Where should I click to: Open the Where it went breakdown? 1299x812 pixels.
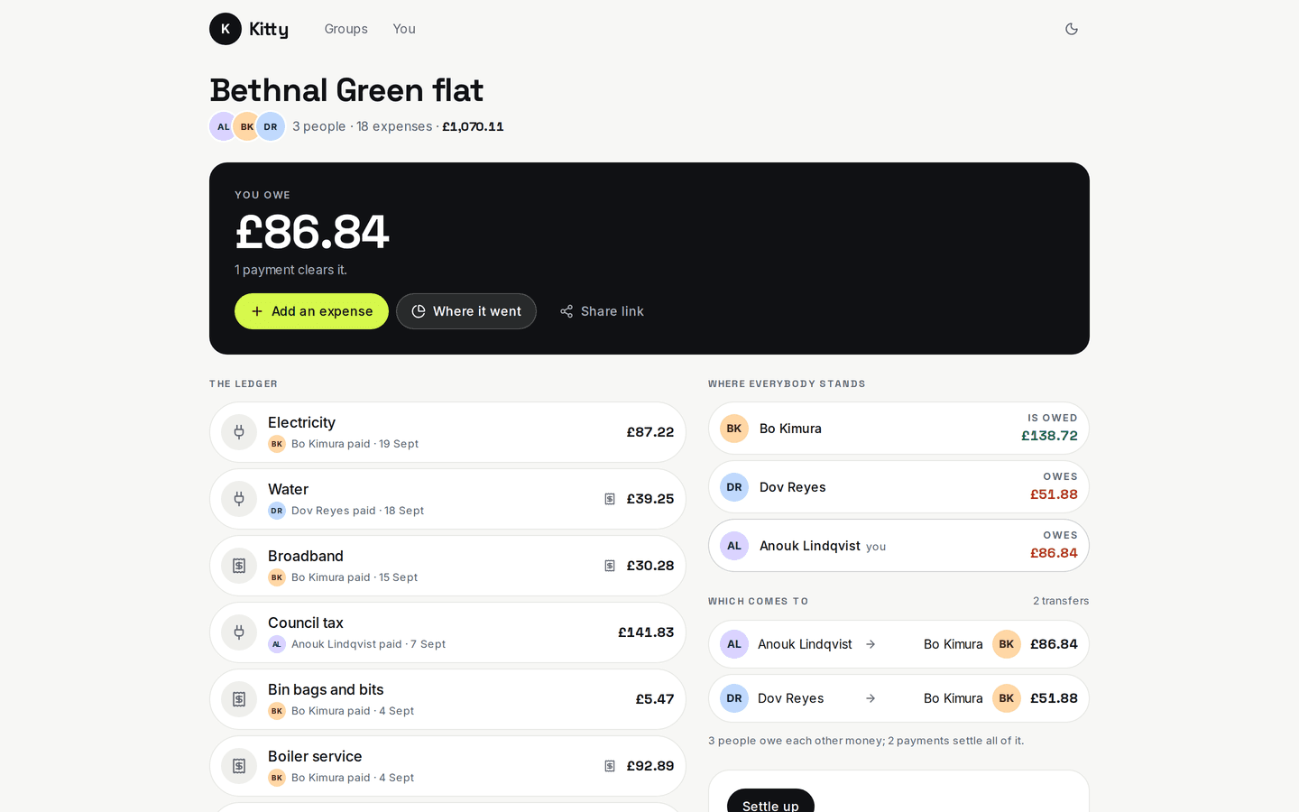[466, 311]
